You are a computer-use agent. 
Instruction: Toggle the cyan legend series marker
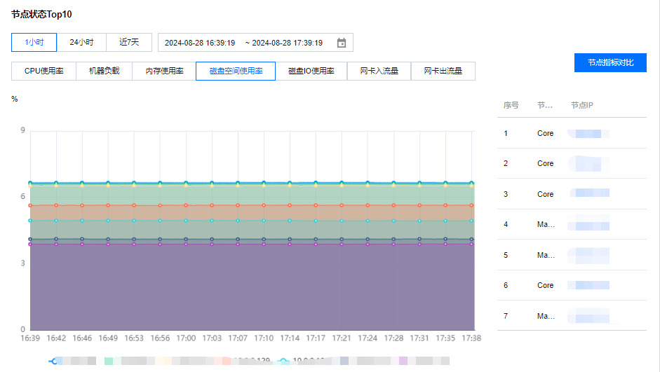point(283,361)
